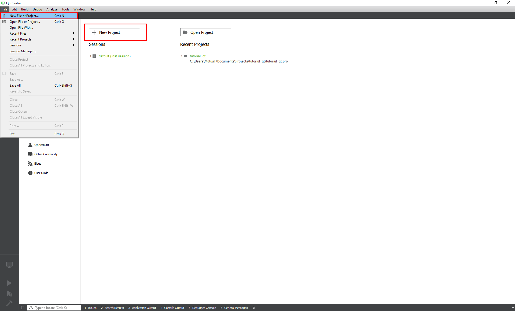Click the Build hammer icon
The width and height of the screenshot is (515, 311).
tap(9, 303)
